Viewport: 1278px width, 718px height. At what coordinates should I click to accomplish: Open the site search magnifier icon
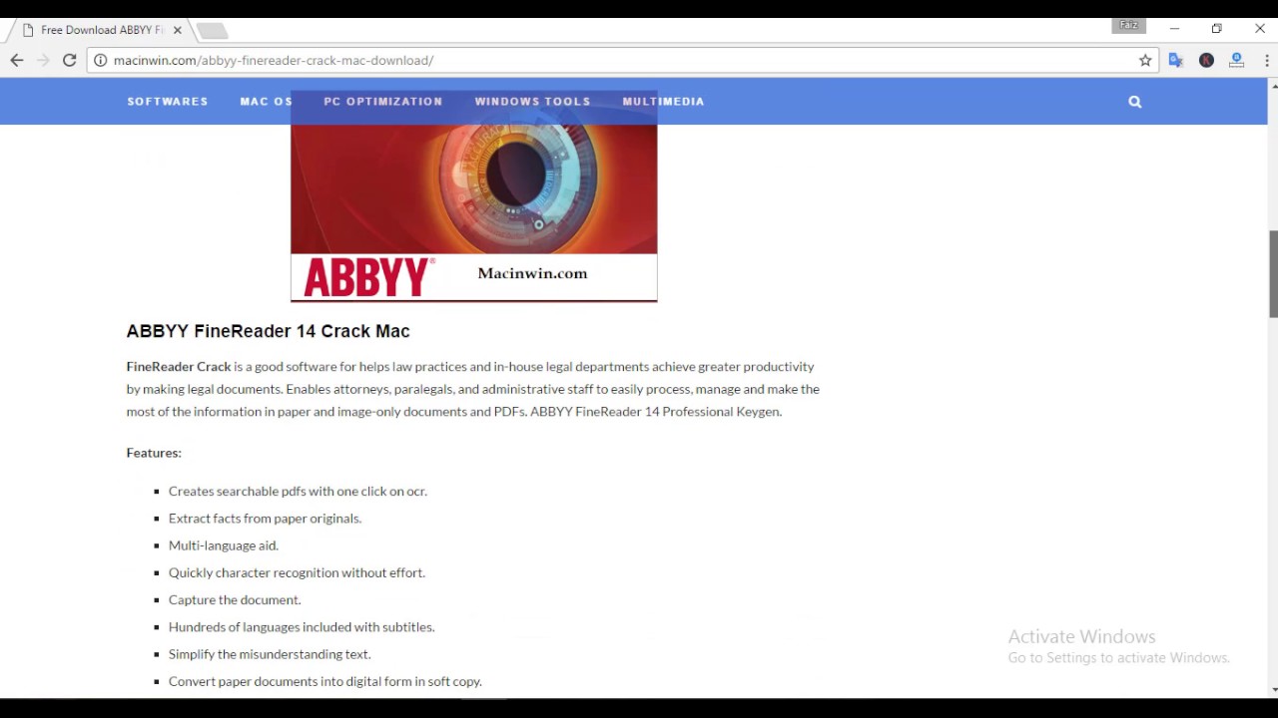pyautogui.click(x=1135, y=101)
